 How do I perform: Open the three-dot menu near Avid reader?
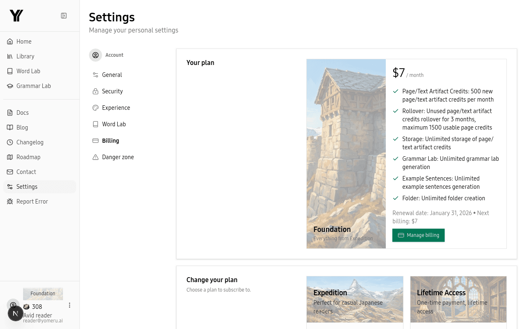70,305
